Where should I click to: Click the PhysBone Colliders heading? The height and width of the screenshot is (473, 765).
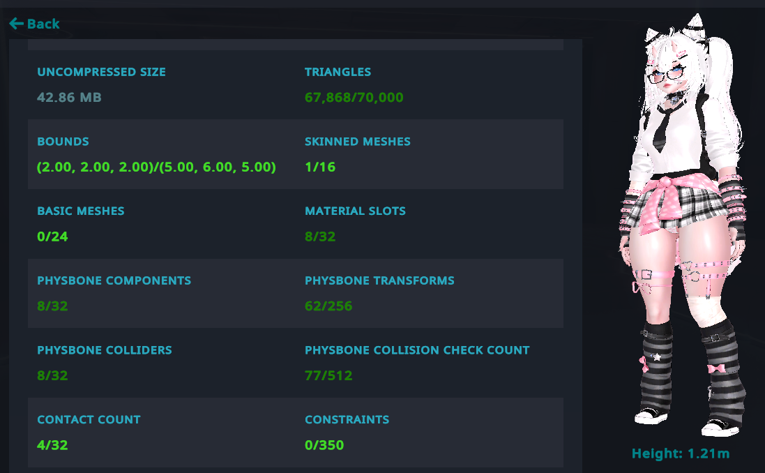[x=104, y=350]
